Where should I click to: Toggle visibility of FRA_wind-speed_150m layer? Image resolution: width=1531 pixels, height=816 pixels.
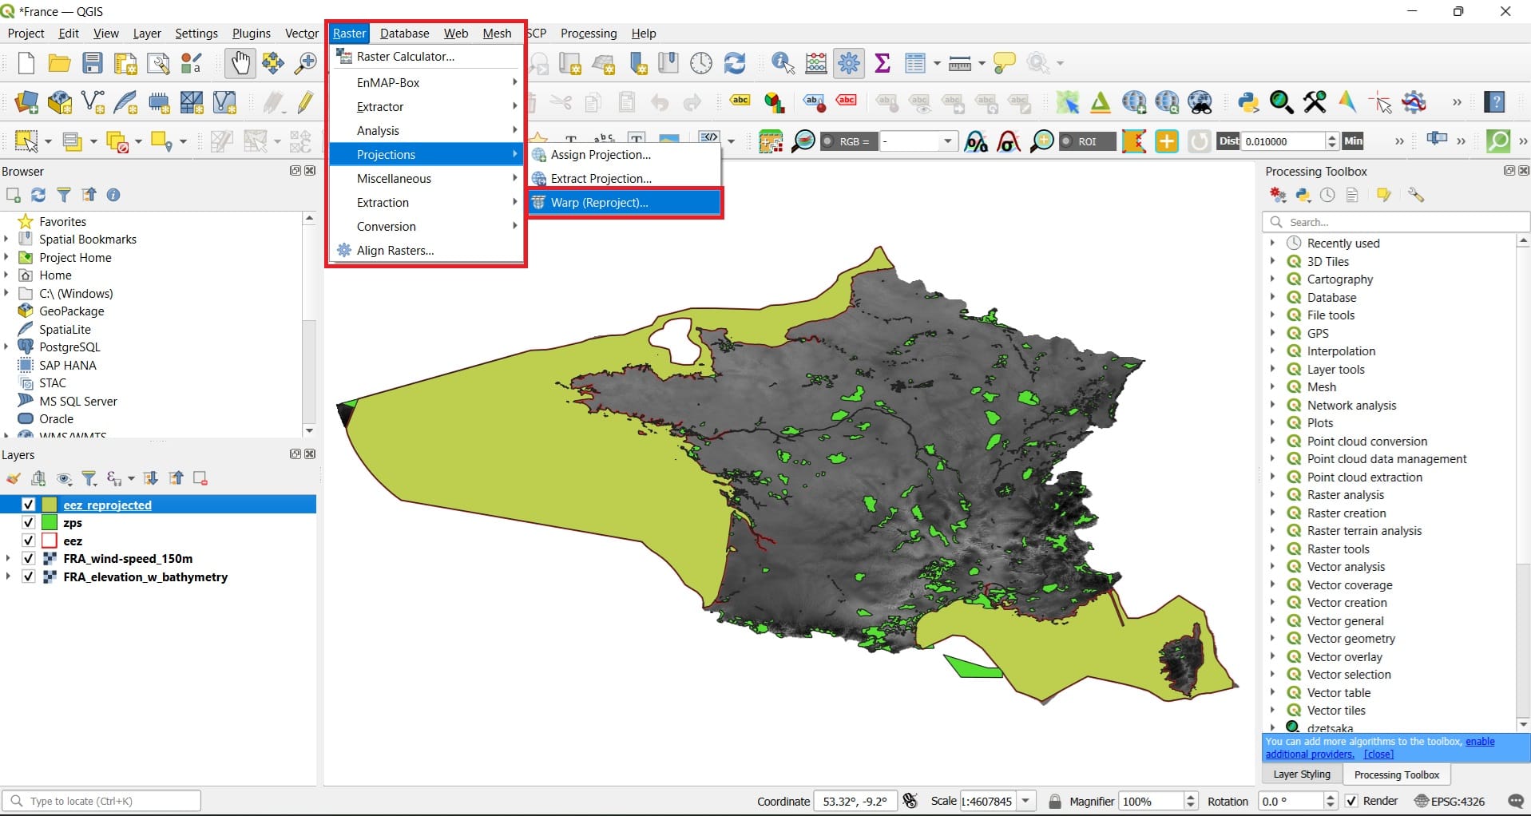29,559
